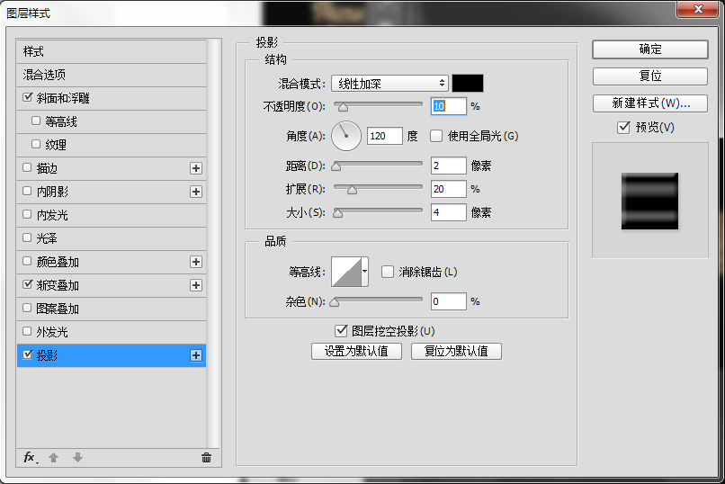The image size is (725, 484).
Task: Enable the 颜色叠加 checkbox
Action: [x=27, y=261]
